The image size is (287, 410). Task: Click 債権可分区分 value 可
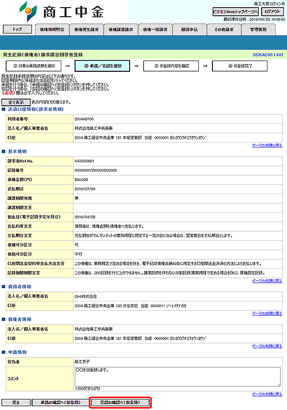77,245
